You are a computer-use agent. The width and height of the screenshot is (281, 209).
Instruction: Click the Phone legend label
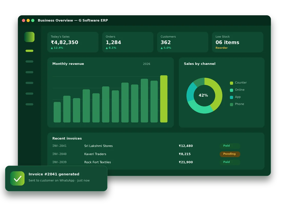pos(239,104)
